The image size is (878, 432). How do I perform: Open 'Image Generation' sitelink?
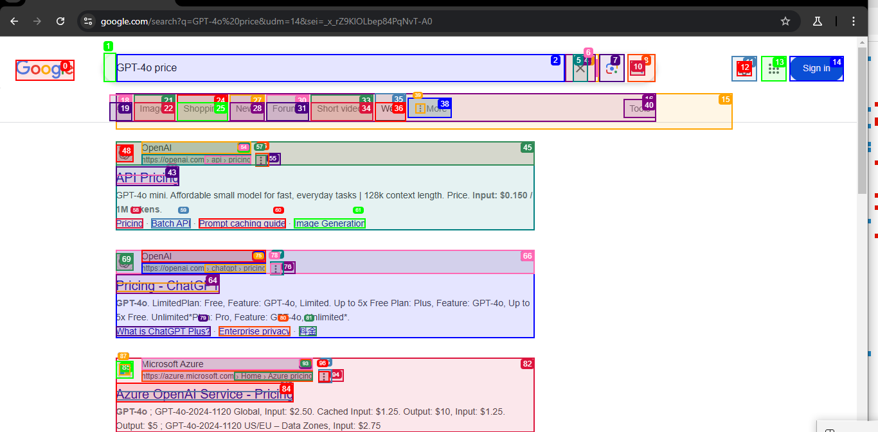click(x=330, y=223)
